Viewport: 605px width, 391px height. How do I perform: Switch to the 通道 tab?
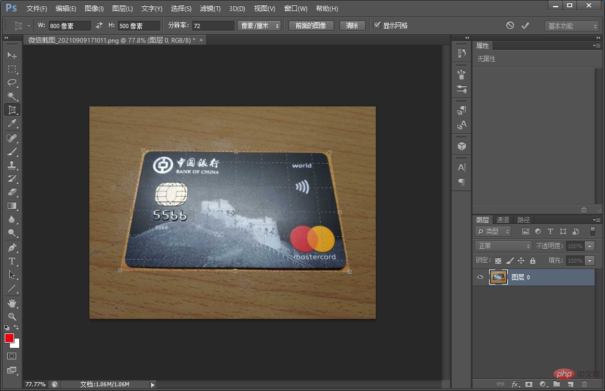coord(503,220)
